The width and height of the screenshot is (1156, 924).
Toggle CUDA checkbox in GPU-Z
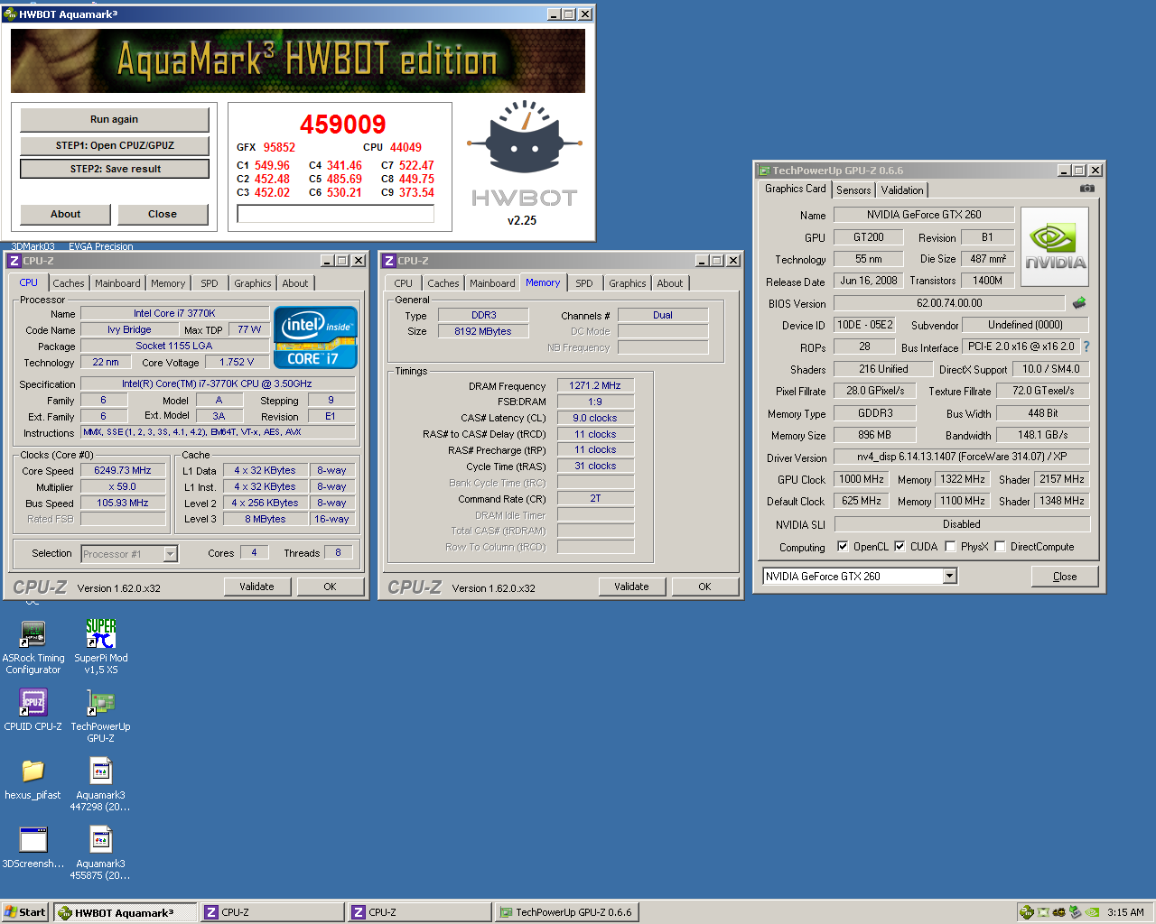(x=900, y=547)
